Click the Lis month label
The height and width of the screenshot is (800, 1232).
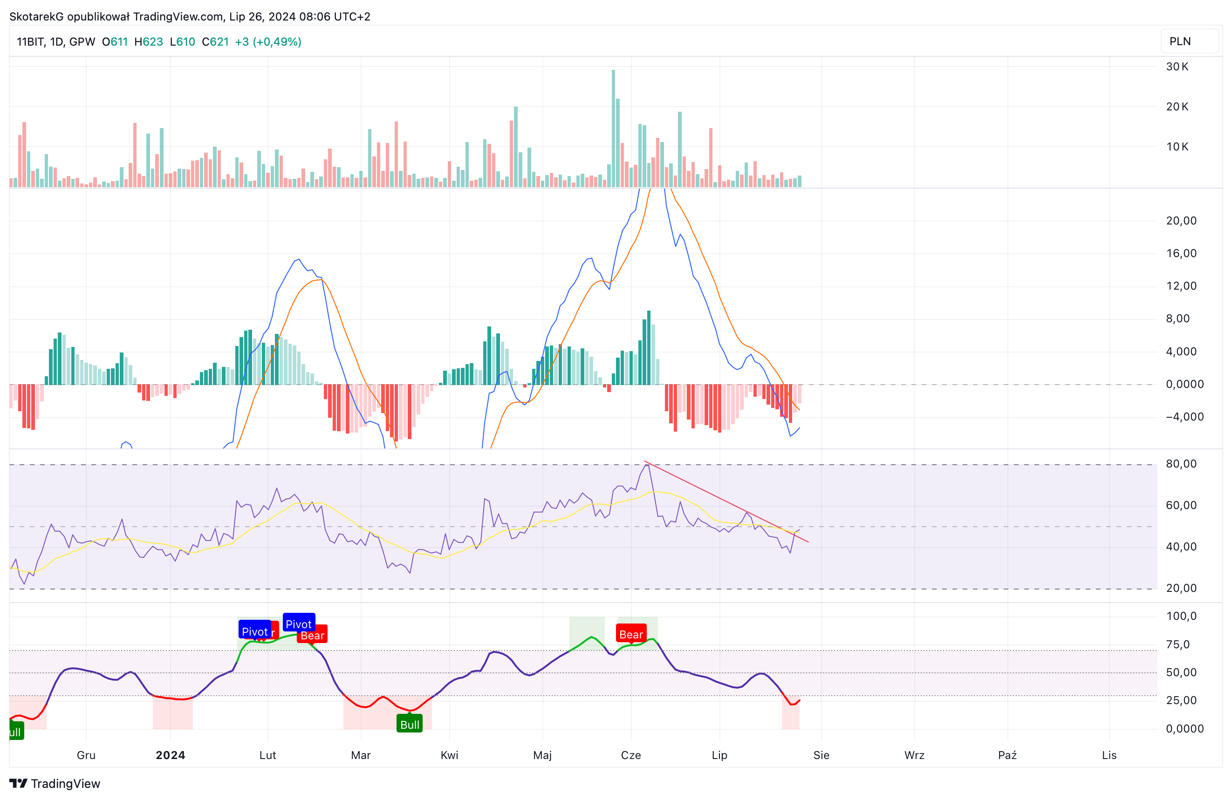click(x=1109, y=755)
